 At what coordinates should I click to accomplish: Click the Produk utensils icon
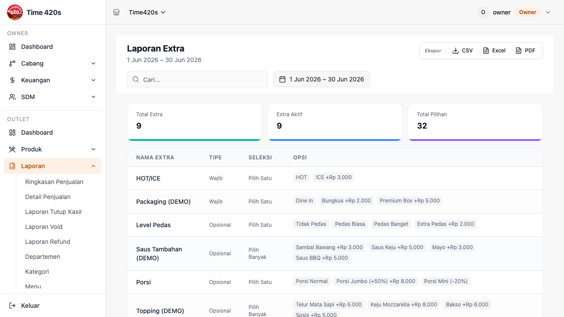pyautogui.click(x=12, y=149)
